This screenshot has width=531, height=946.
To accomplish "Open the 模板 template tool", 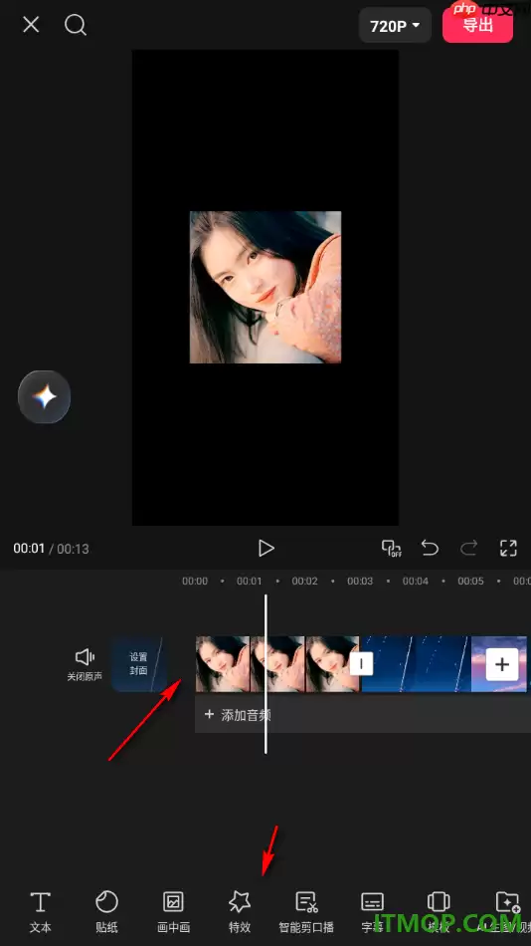I will click(x=439, y=912).
